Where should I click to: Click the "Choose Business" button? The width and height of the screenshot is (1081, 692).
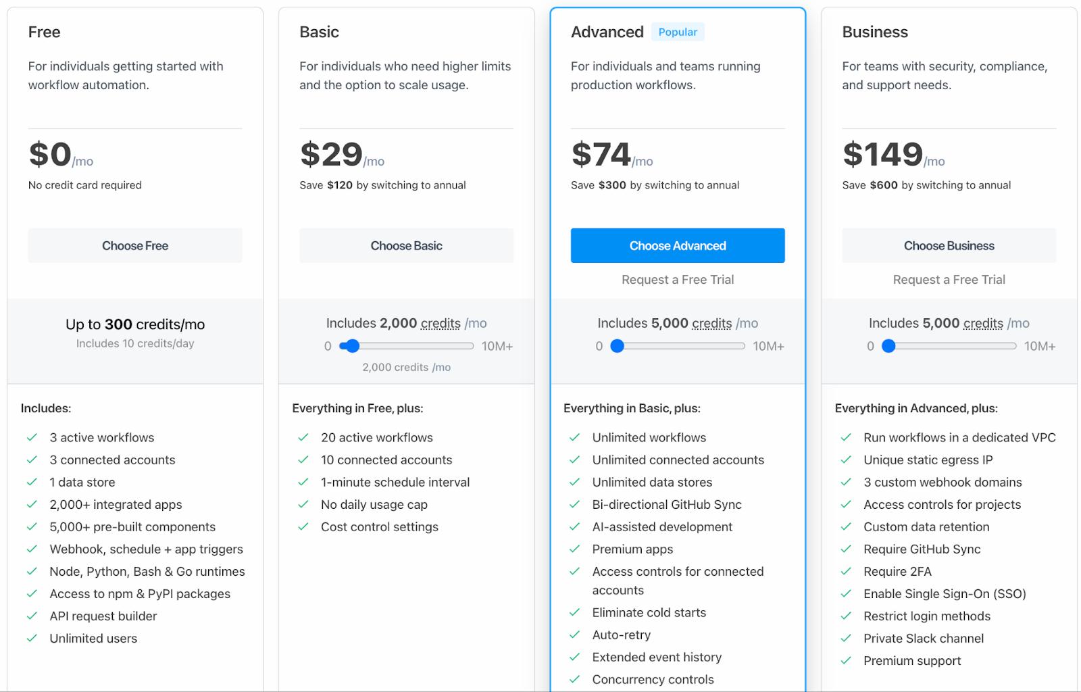pyautogui.click(x=949, y=245)
